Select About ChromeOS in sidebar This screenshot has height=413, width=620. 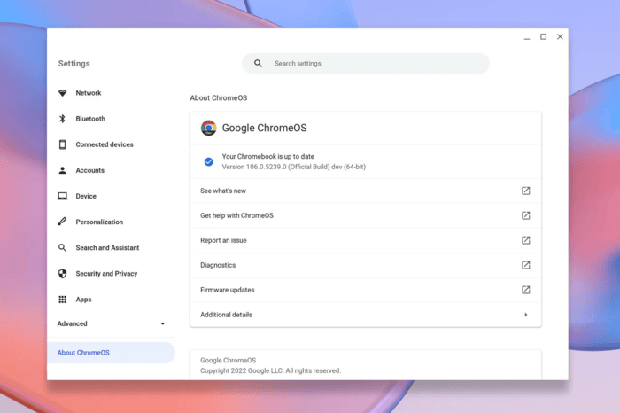pyautogui.click(x=111, y=353)
